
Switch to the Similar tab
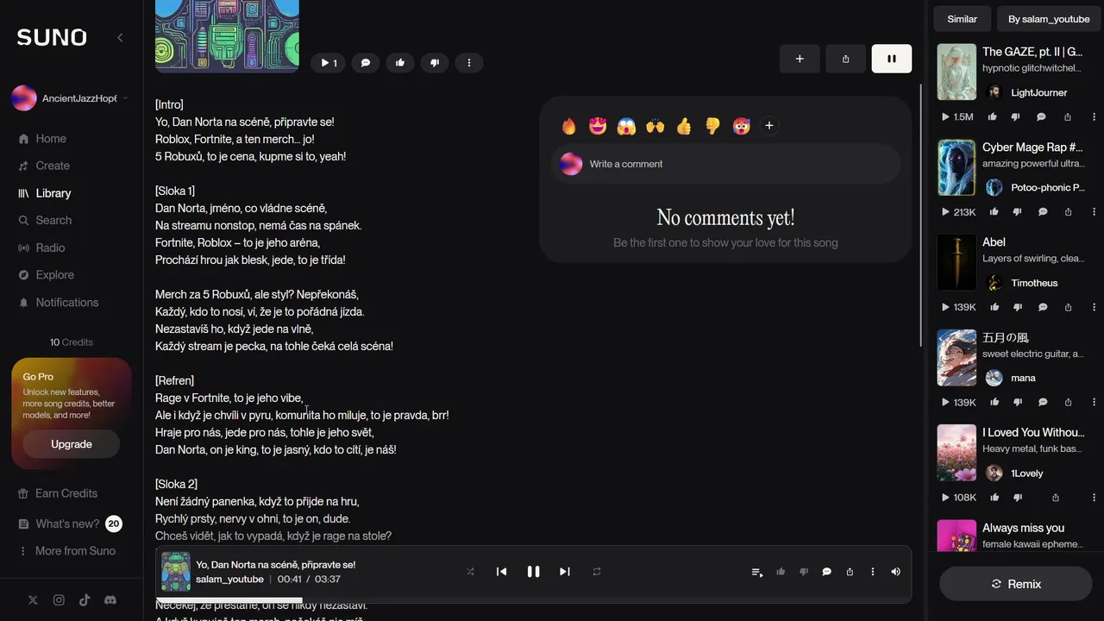(x=963, y=19)
